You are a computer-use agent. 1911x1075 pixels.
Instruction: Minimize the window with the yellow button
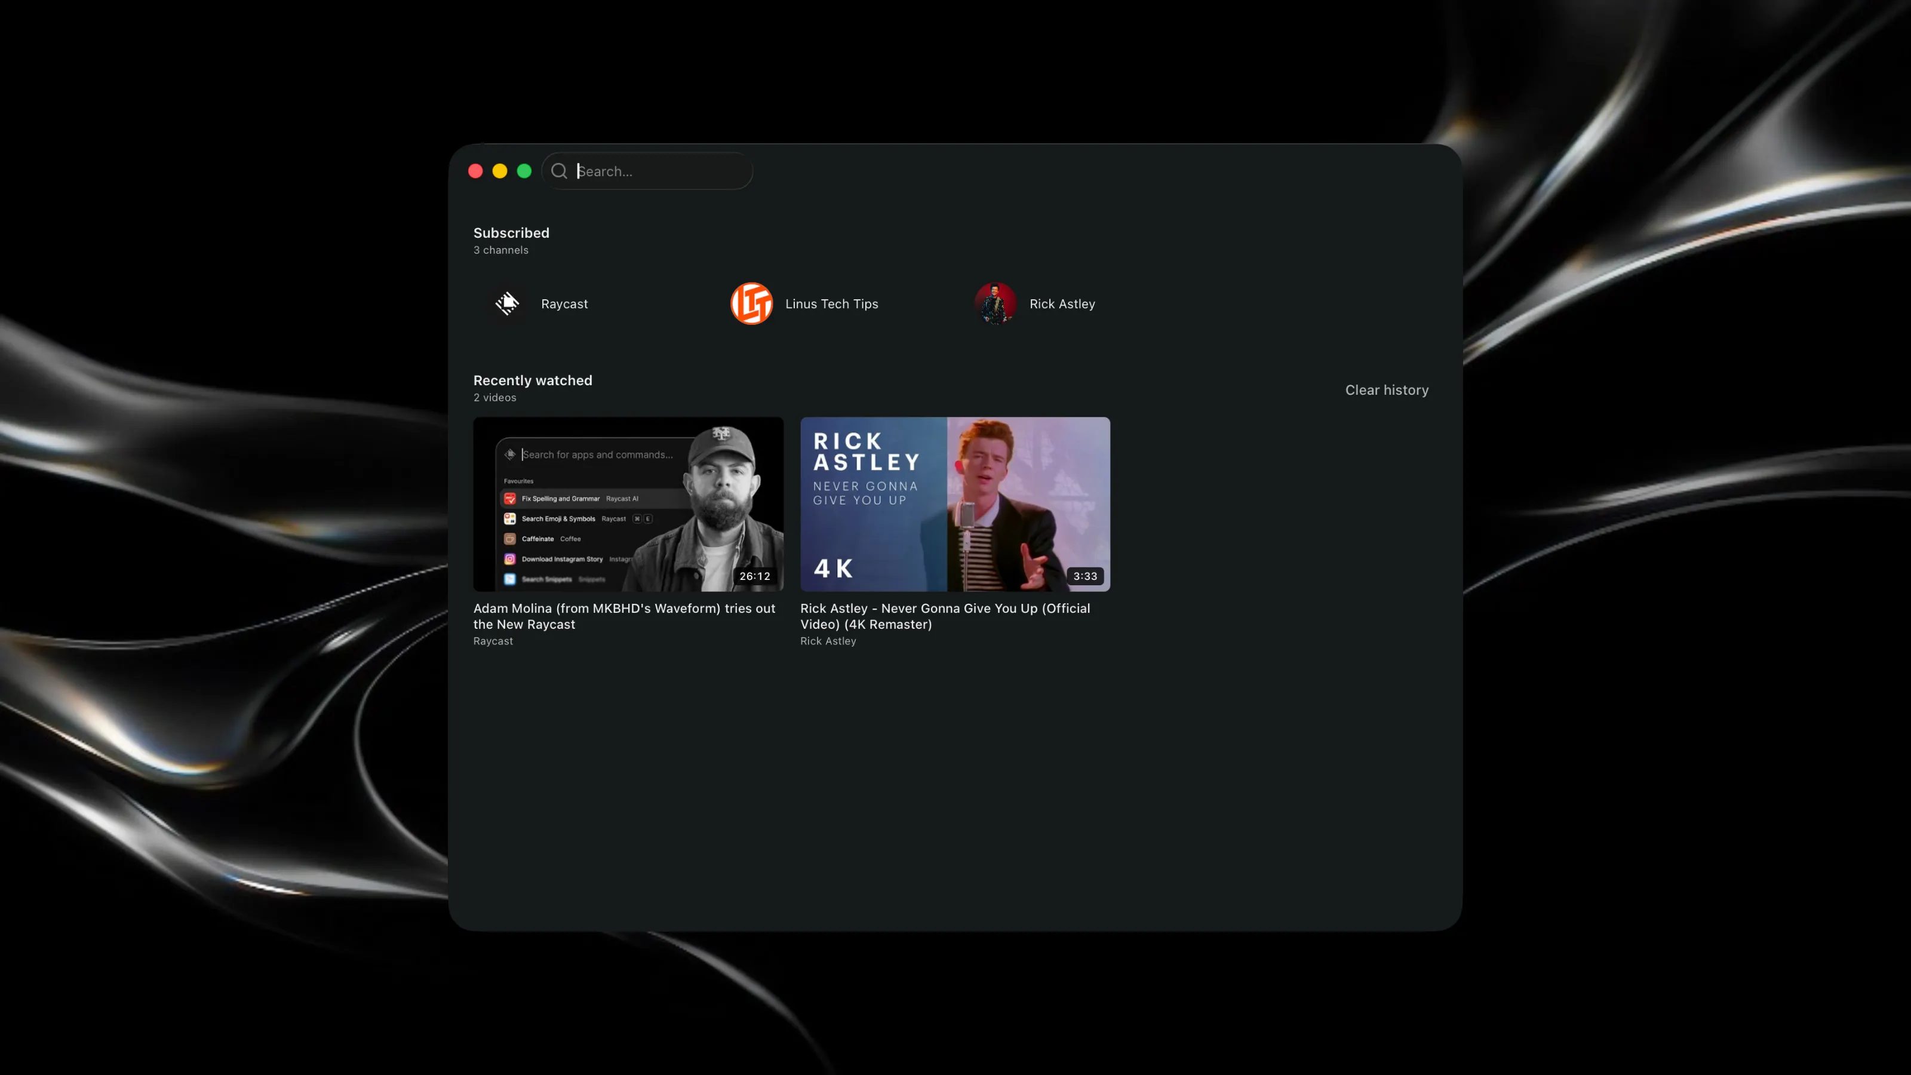(x=500, y=171)
